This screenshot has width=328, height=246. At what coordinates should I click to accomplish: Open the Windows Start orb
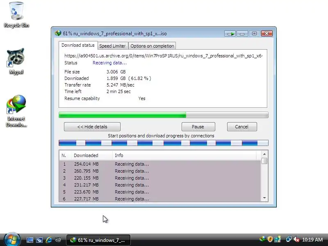[12, 239]
